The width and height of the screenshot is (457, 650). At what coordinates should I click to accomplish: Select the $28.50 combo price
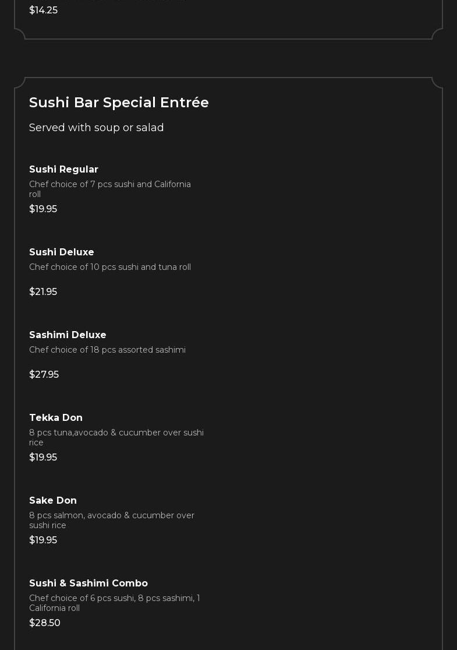tap(45, 623)
